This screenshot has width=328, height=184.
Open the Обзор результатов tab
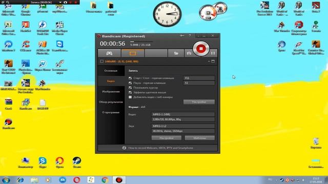tap(111, 102)
